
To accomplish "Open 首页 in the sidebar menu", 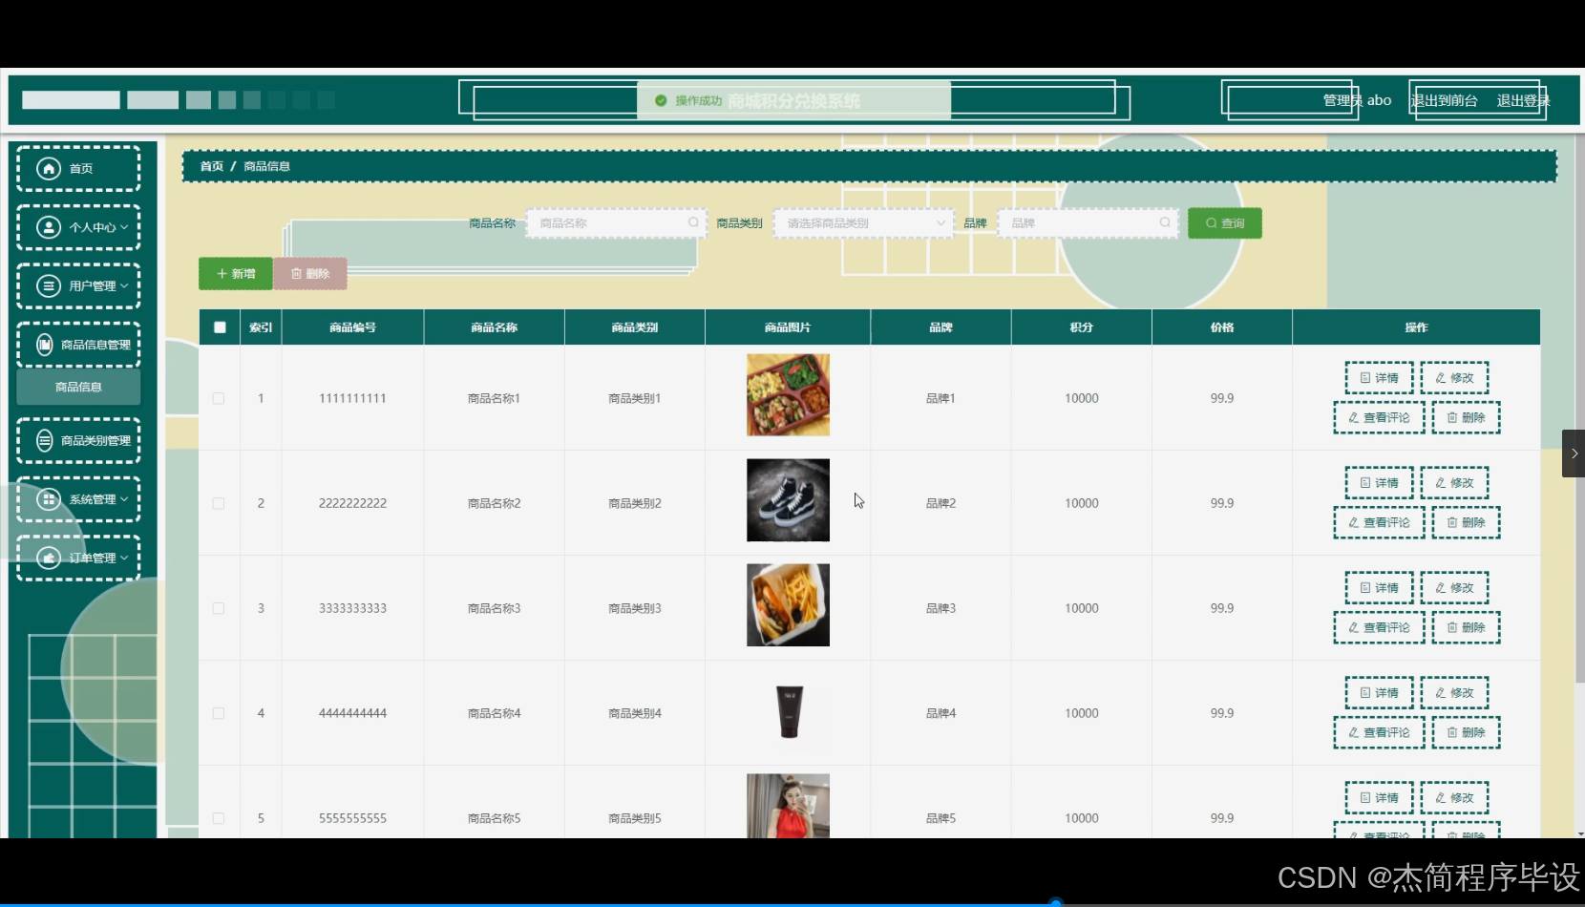I will (x=78, y=168).
